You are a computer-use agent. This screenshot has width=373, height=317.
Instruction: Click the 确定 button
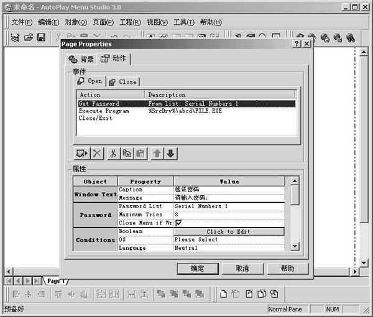pos(197,269)
